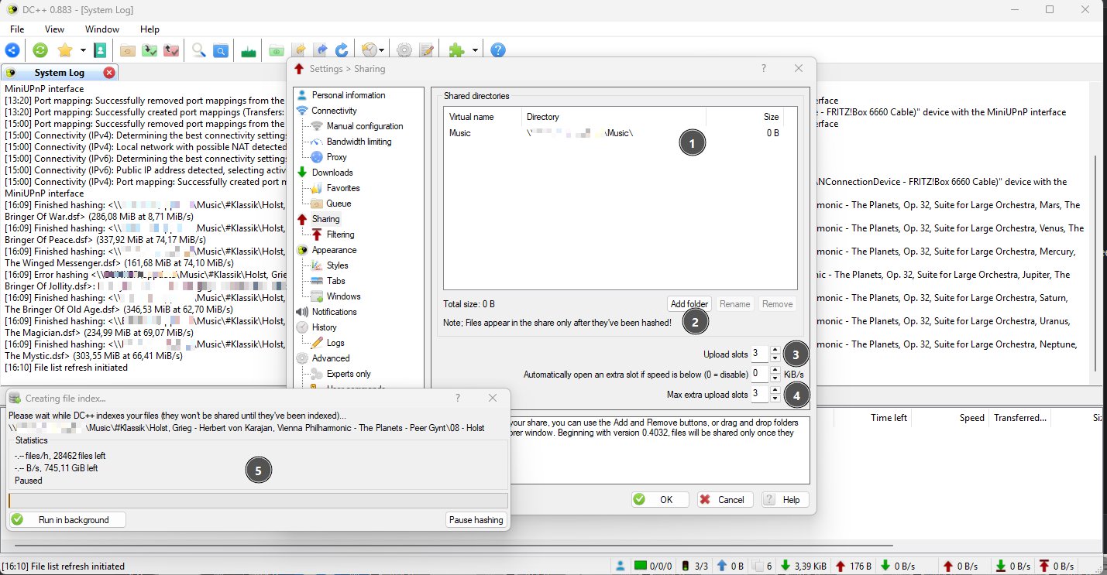Select the Music shared directory row
Viewport: 1107px width, 575px height.
[614, 133]
